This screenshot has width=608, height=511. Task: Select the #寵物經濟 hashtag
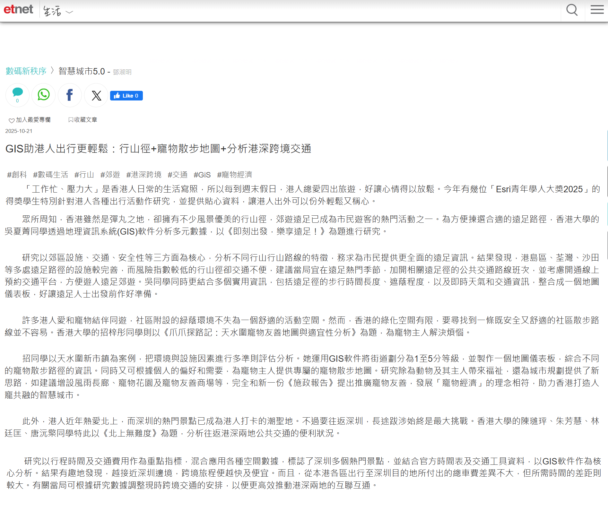(x=234, y=175)
